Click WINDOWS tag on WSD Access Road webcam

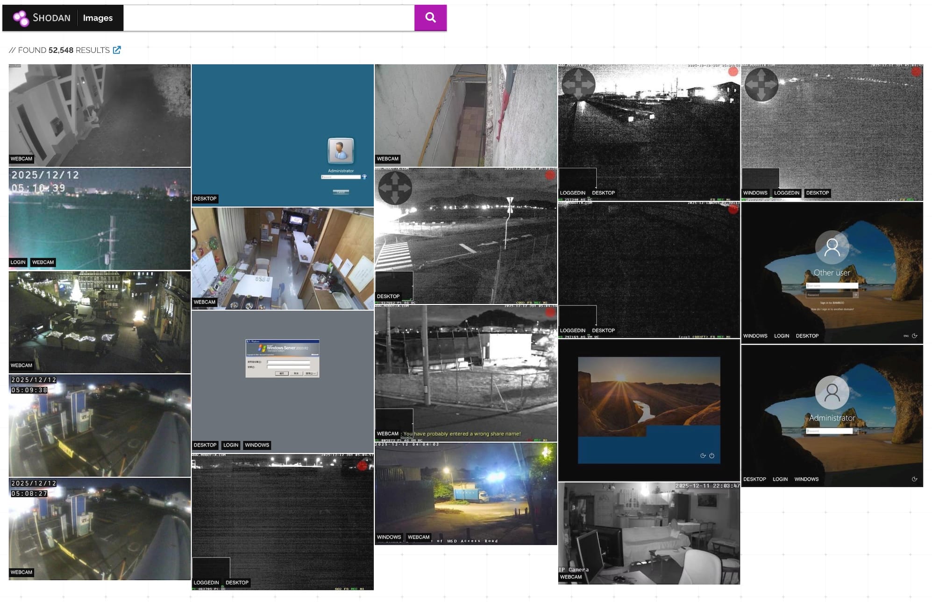[389, 537]
